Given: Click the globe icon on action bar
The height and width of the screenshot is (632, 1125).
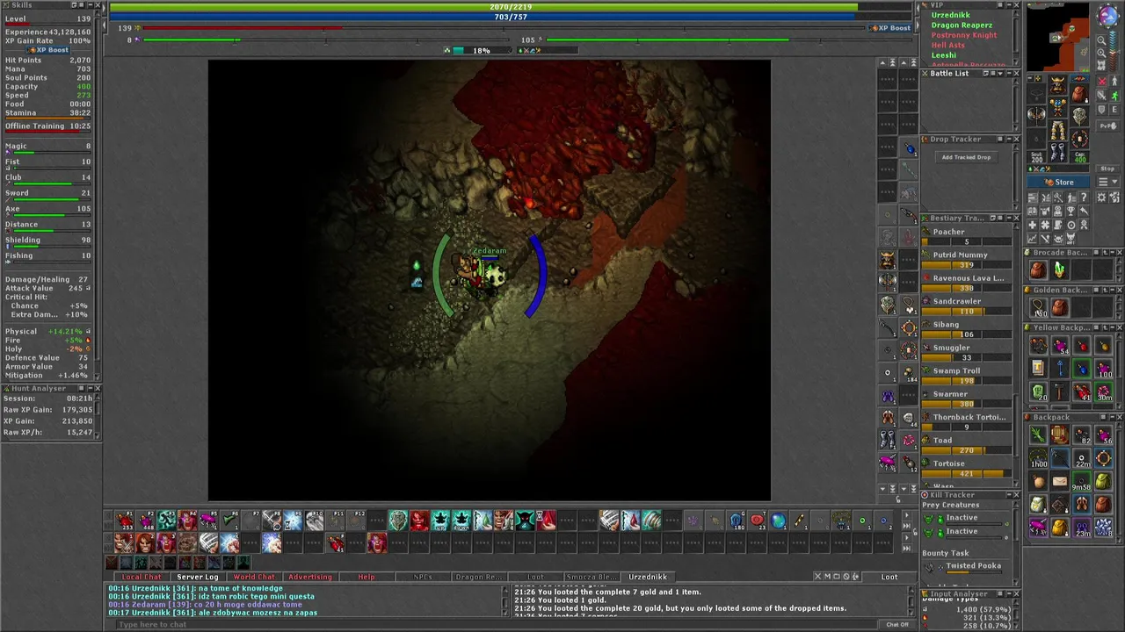Looking at the screenshot, I should coord(779,521).
